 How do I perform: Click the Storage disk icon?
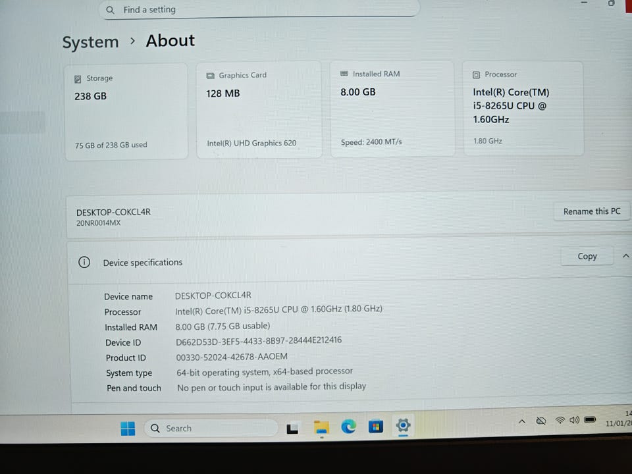(78, 79)
